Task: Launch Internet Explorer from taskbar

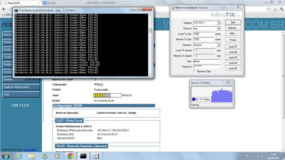Action: 19,156
